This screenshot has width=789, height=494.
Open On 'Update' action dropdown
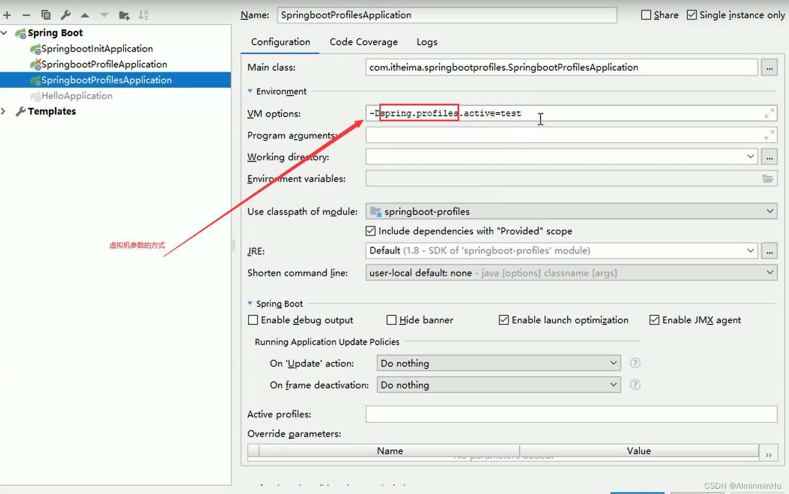[x=613, y=363]
